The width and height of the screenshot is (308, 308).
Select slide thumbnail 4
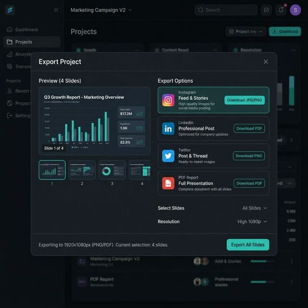(x=140, y=170)
